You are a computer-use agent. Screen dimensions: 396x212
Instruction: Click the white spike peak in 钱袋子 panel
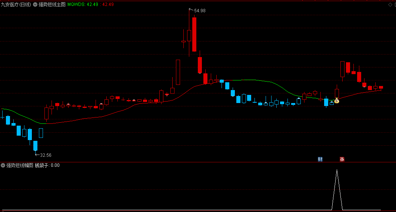tap(337, 170)
